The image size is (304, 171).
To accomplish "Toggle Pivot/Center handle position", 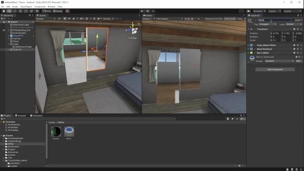I will pyautogui.click(x=47, y=11).
